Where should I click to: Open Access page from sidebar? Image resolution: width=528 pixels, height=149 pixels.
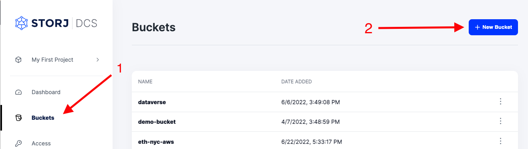[41, 143]
